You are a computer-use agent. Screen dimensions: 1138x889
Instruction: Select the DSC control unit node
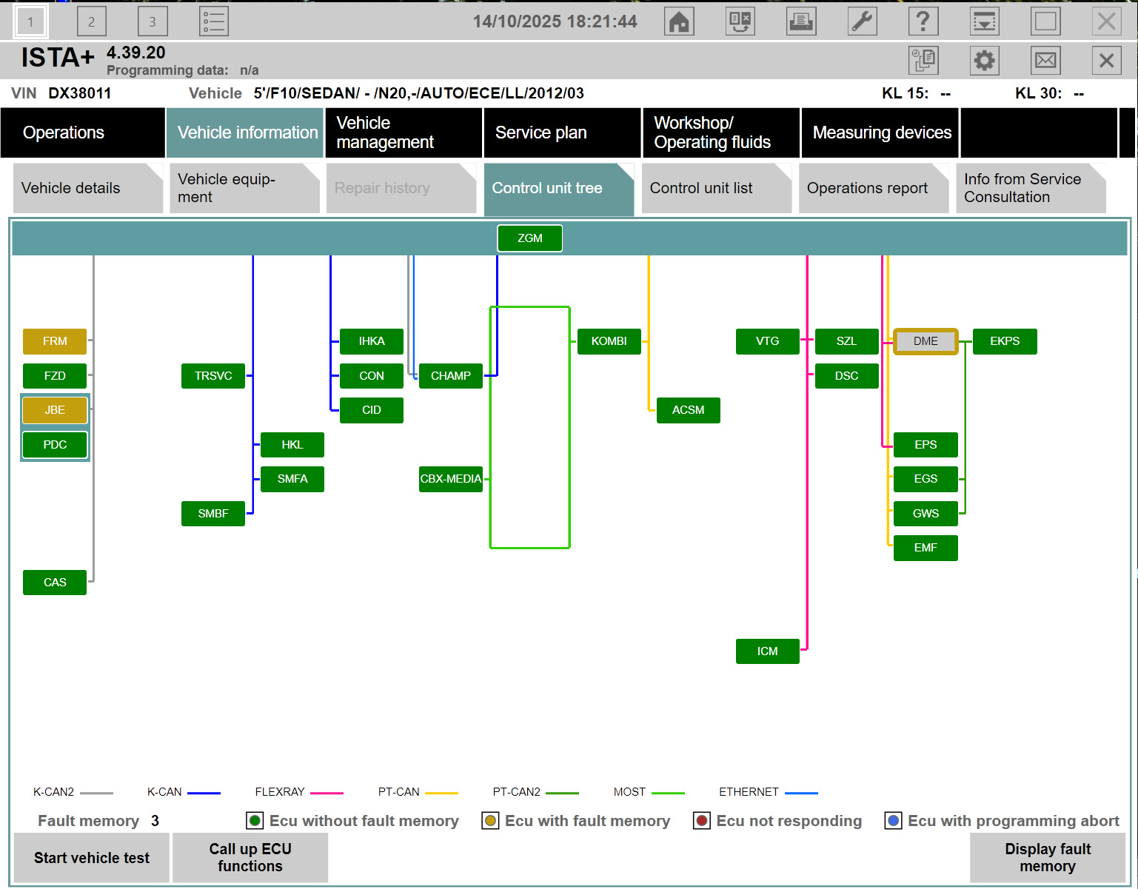[x=847, y=376]
